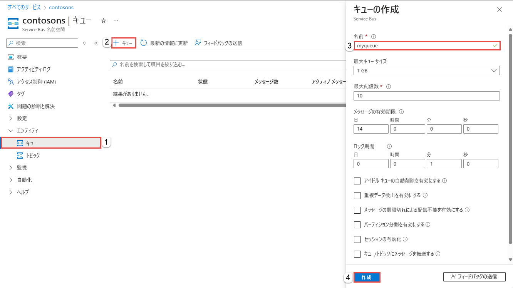This screenshot has width=513, height=288.
Task: Click the 名前を検索して項目を絞り込む filter box
Action: [227, 65]
